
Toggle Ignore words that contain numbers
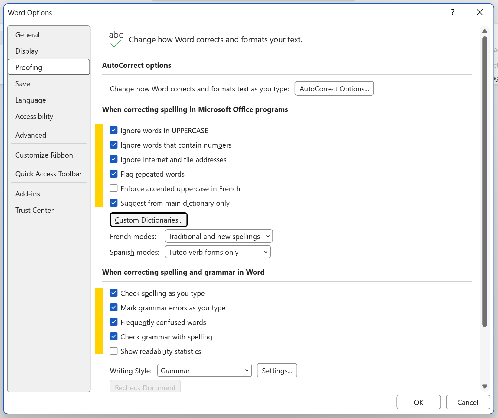point(114,145)
